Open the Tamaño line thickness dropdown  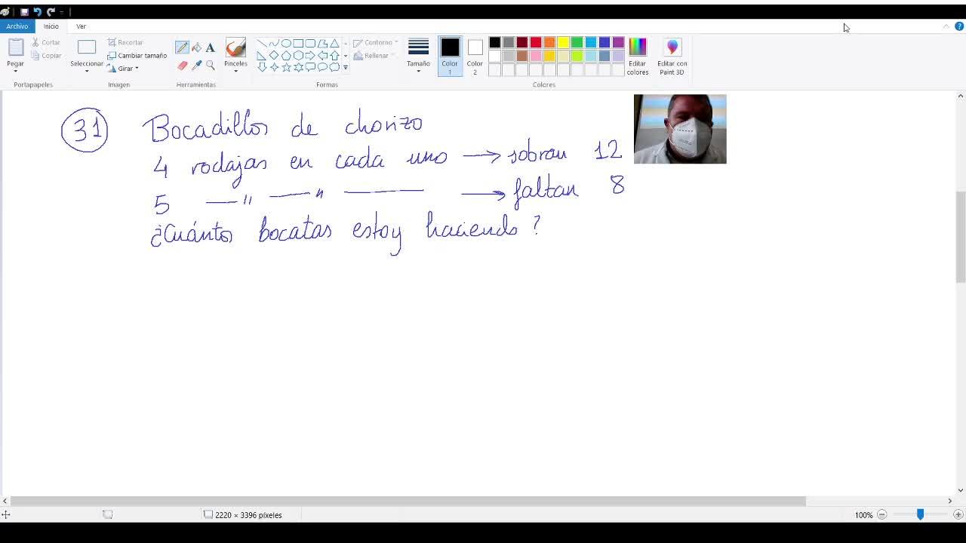[418, 56]
